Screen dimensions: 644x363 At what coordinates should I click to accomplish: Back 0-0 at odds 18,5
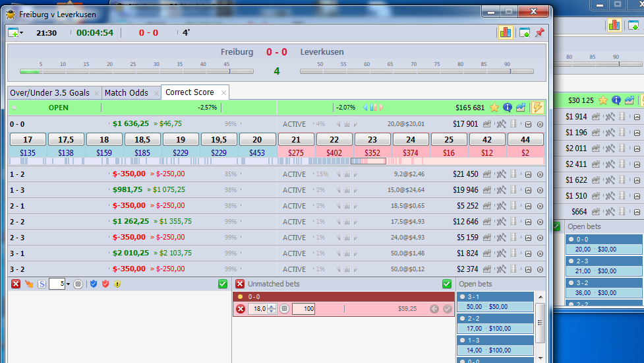pyautogui.click(x=142, y=140)
